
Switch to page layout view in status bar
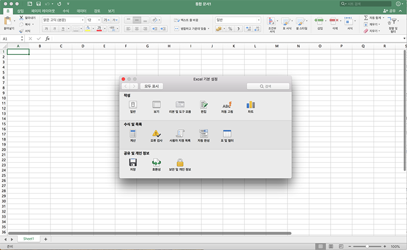[331, 246]
